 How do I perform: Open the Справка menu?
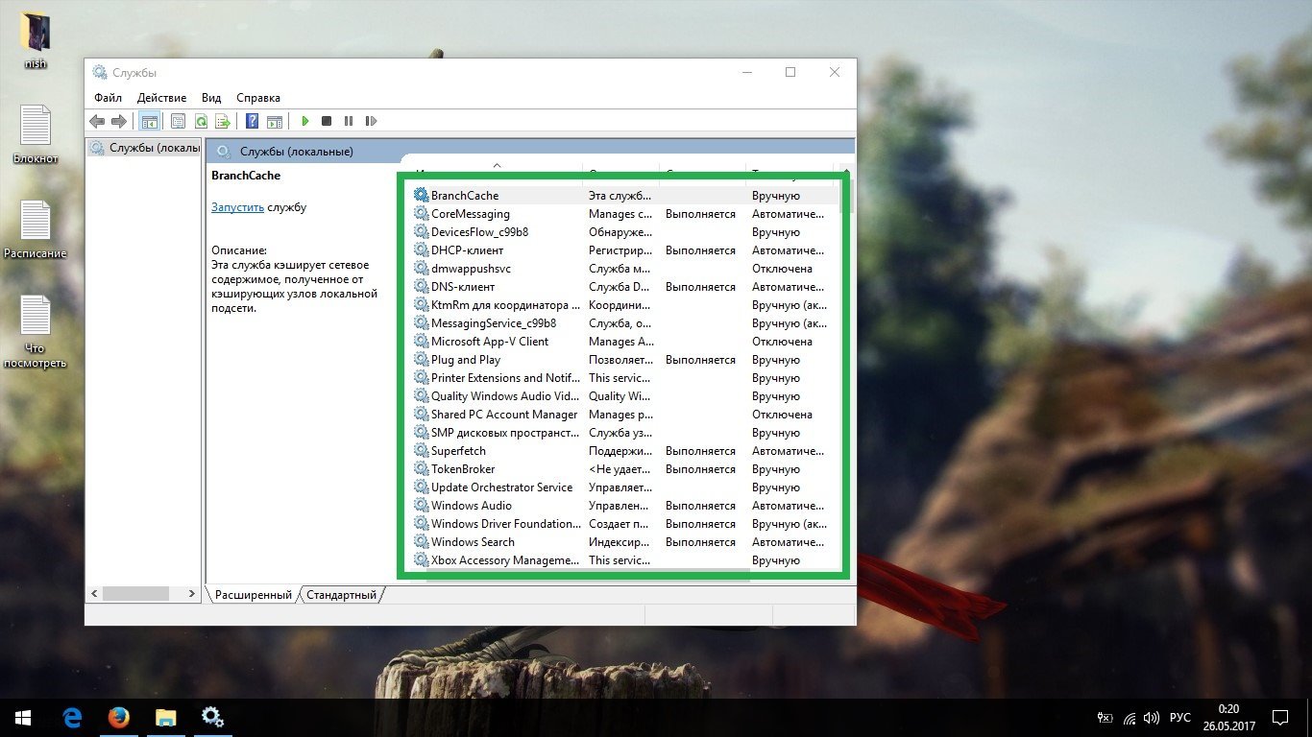point(257,98)
